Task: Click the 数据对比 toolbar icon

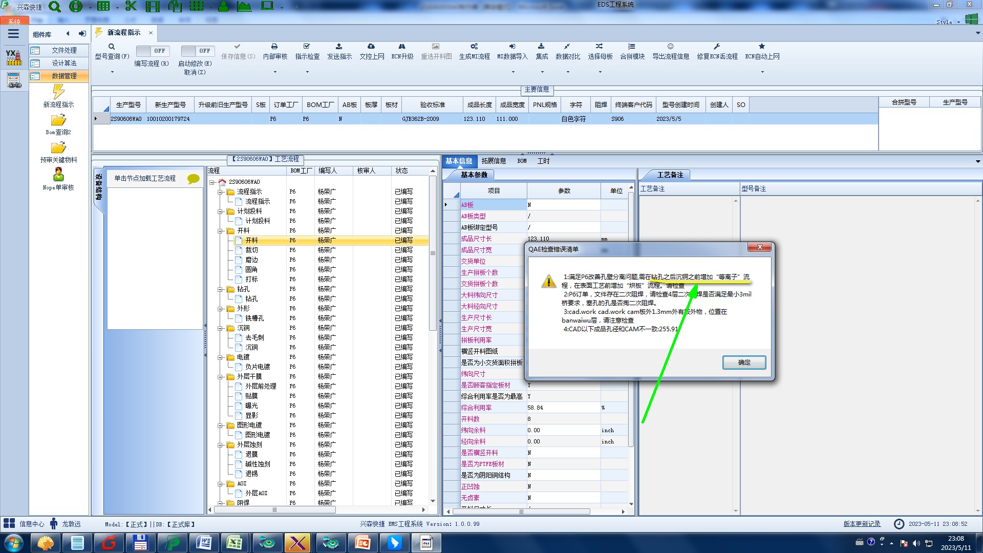Action: [567, 47]
